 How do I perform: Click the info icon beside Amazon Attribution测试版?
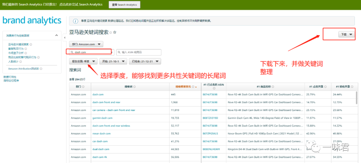tap(41, 69)
